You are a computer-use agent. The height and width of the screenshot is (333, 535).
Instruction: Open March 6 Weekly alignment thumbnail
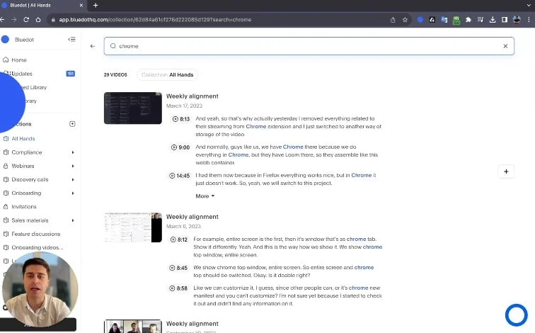133,227
